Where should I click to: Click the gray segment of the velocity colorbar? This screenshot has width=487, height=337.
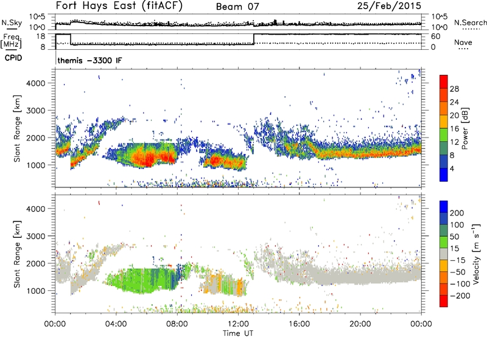click(444, 254)
